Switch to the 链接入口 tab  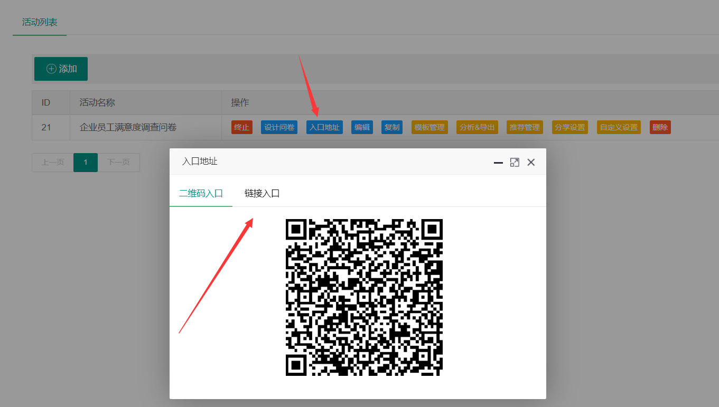[262, 193]
